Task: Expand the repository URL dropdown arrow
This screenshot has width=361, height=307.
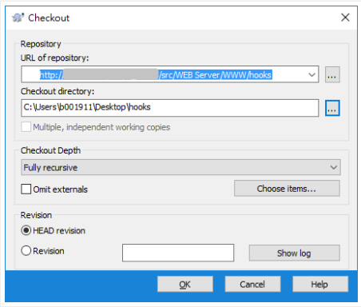Action: pos(311,74)
